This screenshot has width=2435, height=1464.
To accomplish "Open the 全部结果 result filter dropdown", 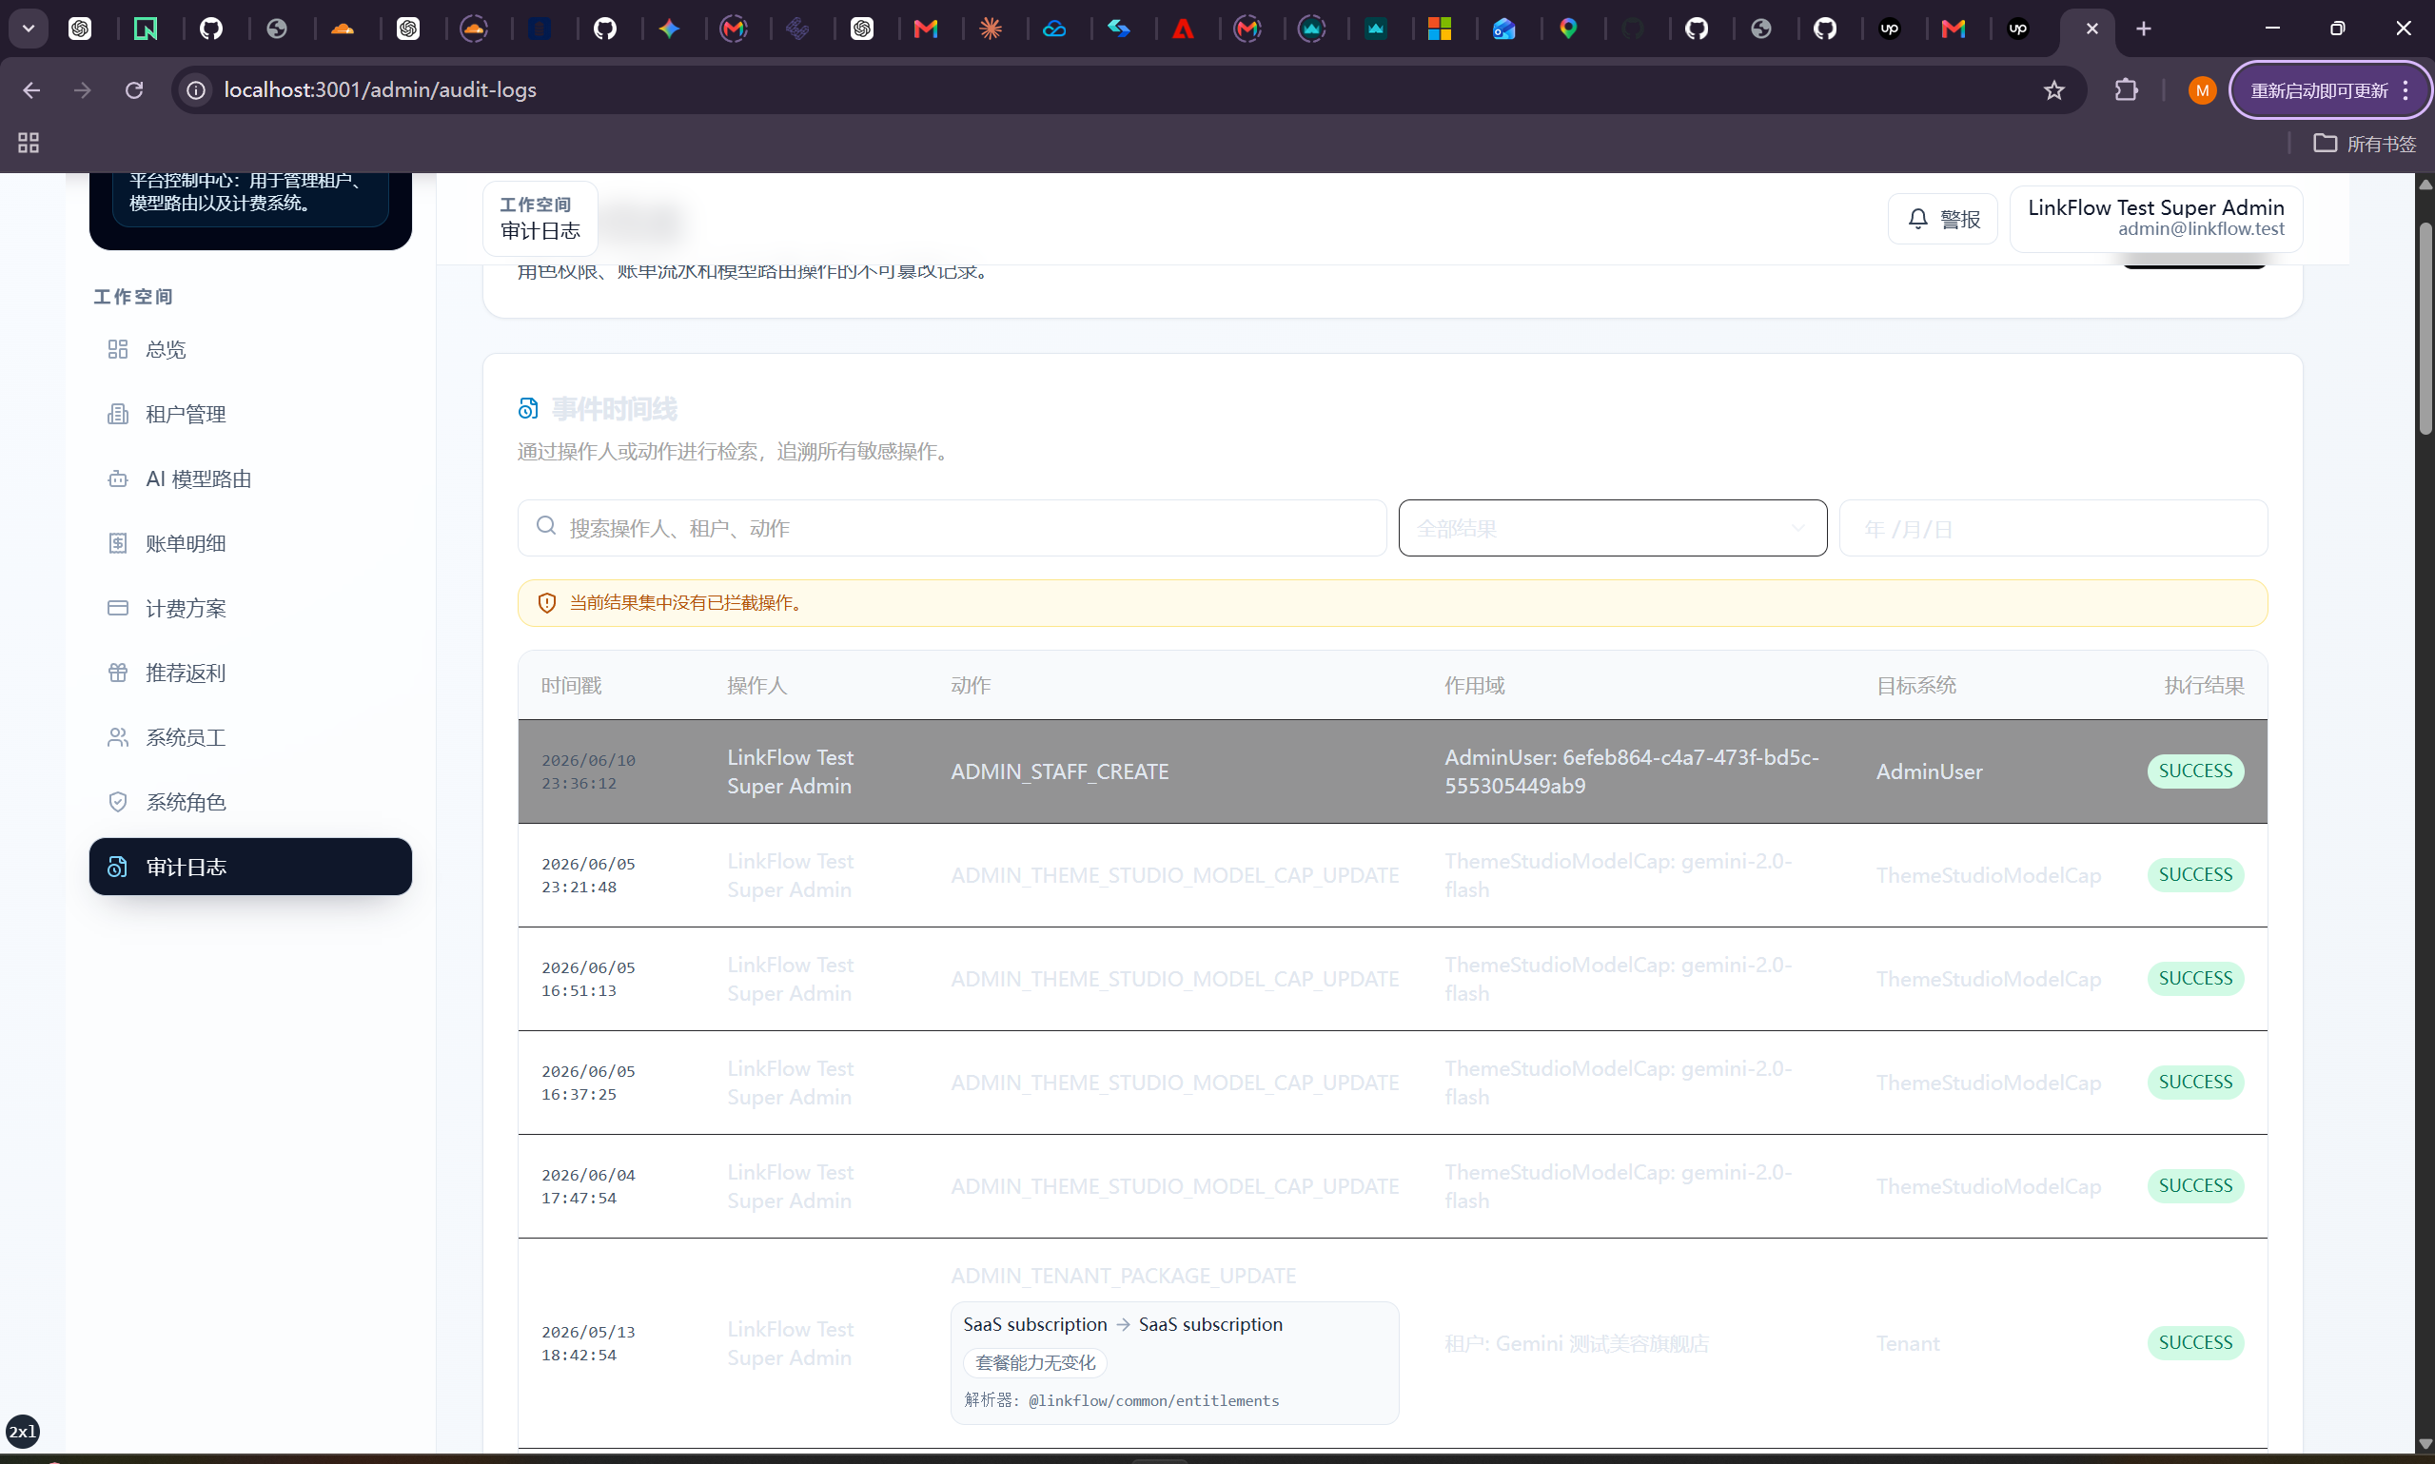I will pos(1612,528).
